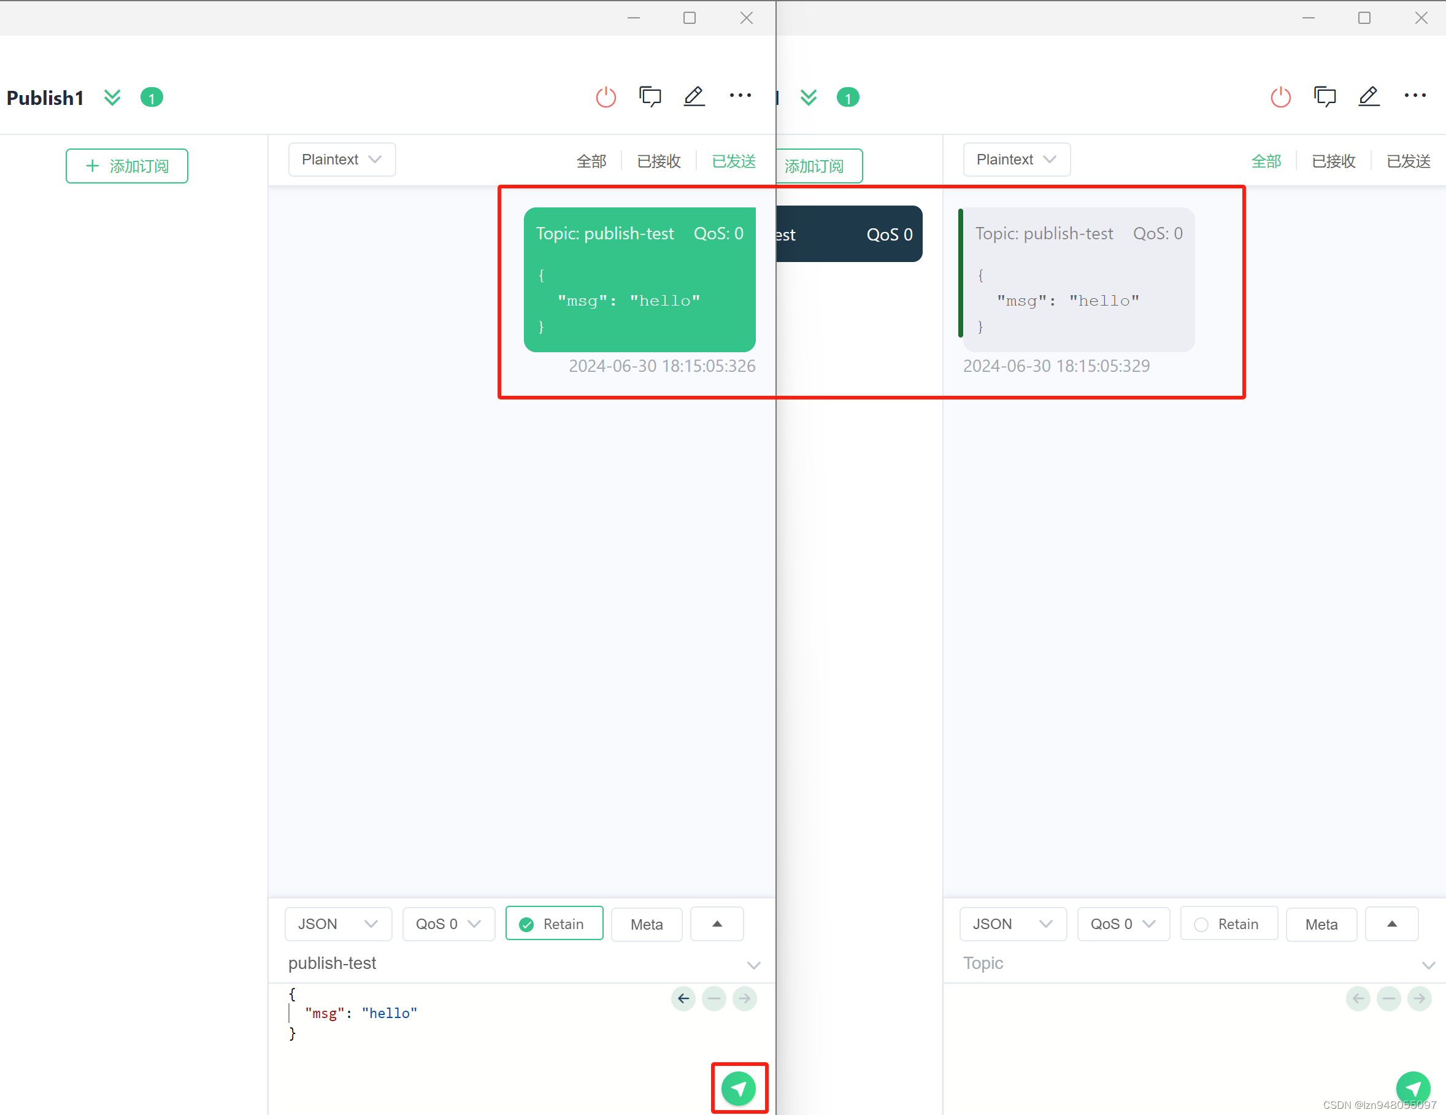The height and width of the screenshot is (1115, 1446).
Task: Open the QoS 0 dropdown in right window
Action: (x=1123, y=924)
